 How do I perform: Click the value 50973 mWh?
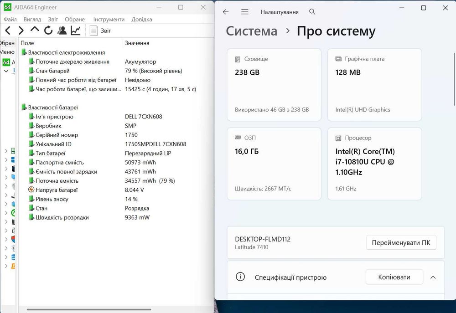(x=140, y=163)
